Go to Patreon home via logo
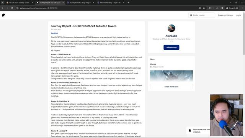 [x=3, y=15]
